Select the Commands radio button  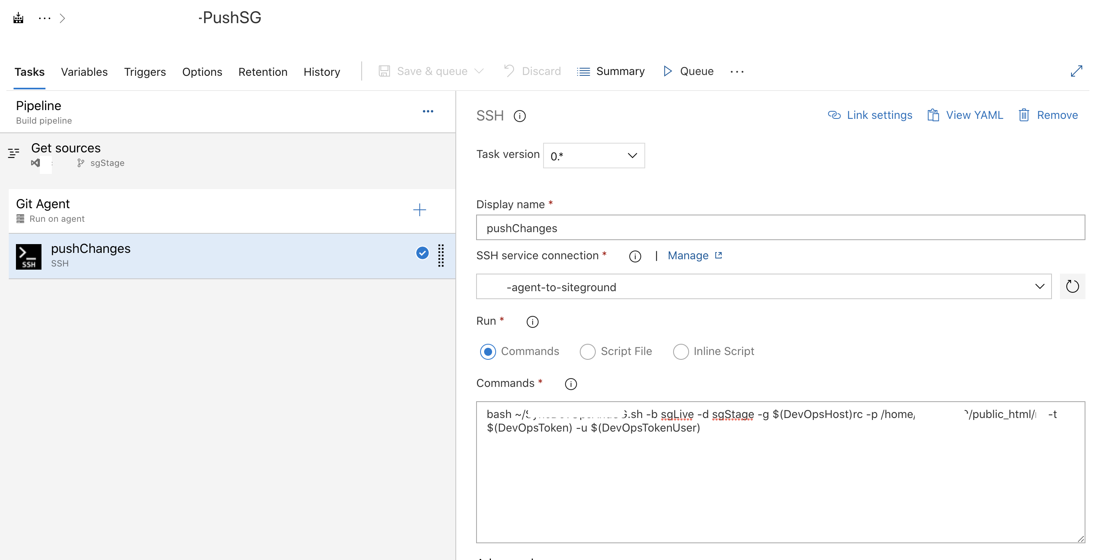tap(488, 352)
